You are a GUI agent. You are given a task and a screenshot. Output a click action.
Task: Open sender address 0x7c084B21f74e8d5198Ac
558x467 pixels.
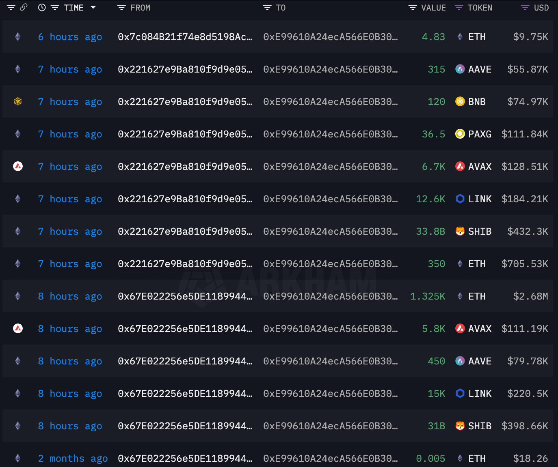click(185, 37)
